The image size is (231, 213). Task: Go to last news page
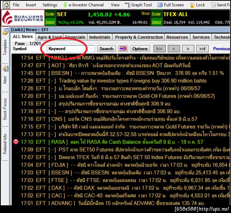[202, 49]
